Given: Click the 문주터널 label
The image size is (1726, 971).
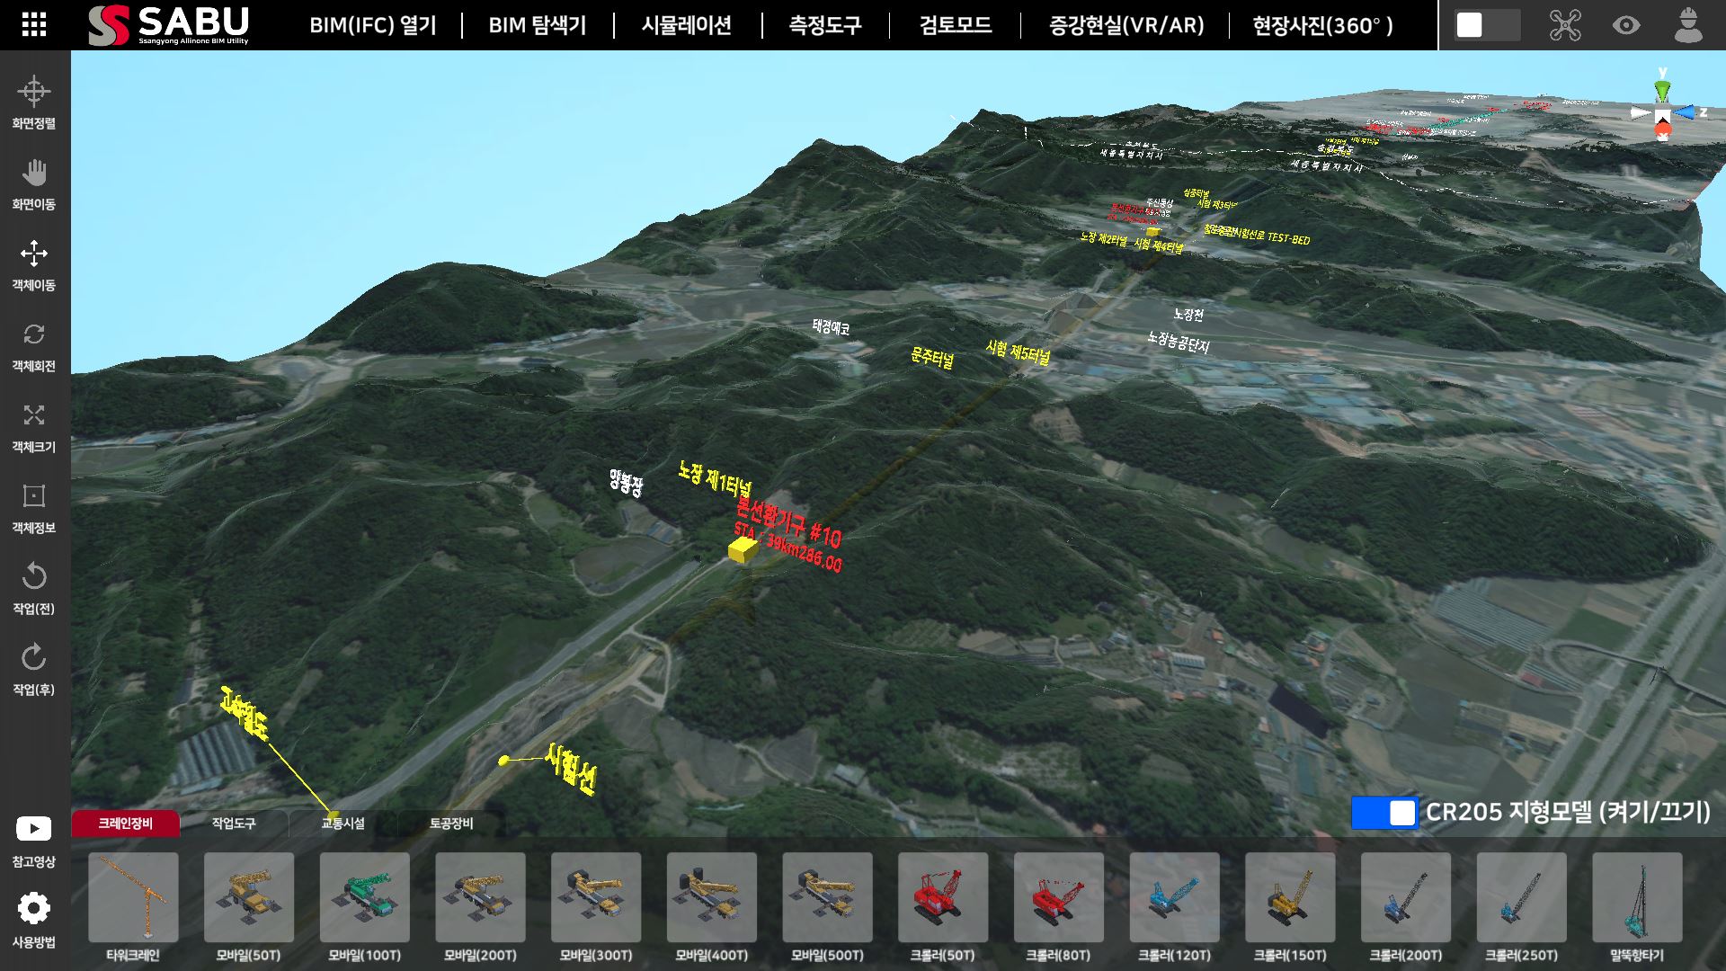Looking at the screenshot, I should tap(932, 358).
